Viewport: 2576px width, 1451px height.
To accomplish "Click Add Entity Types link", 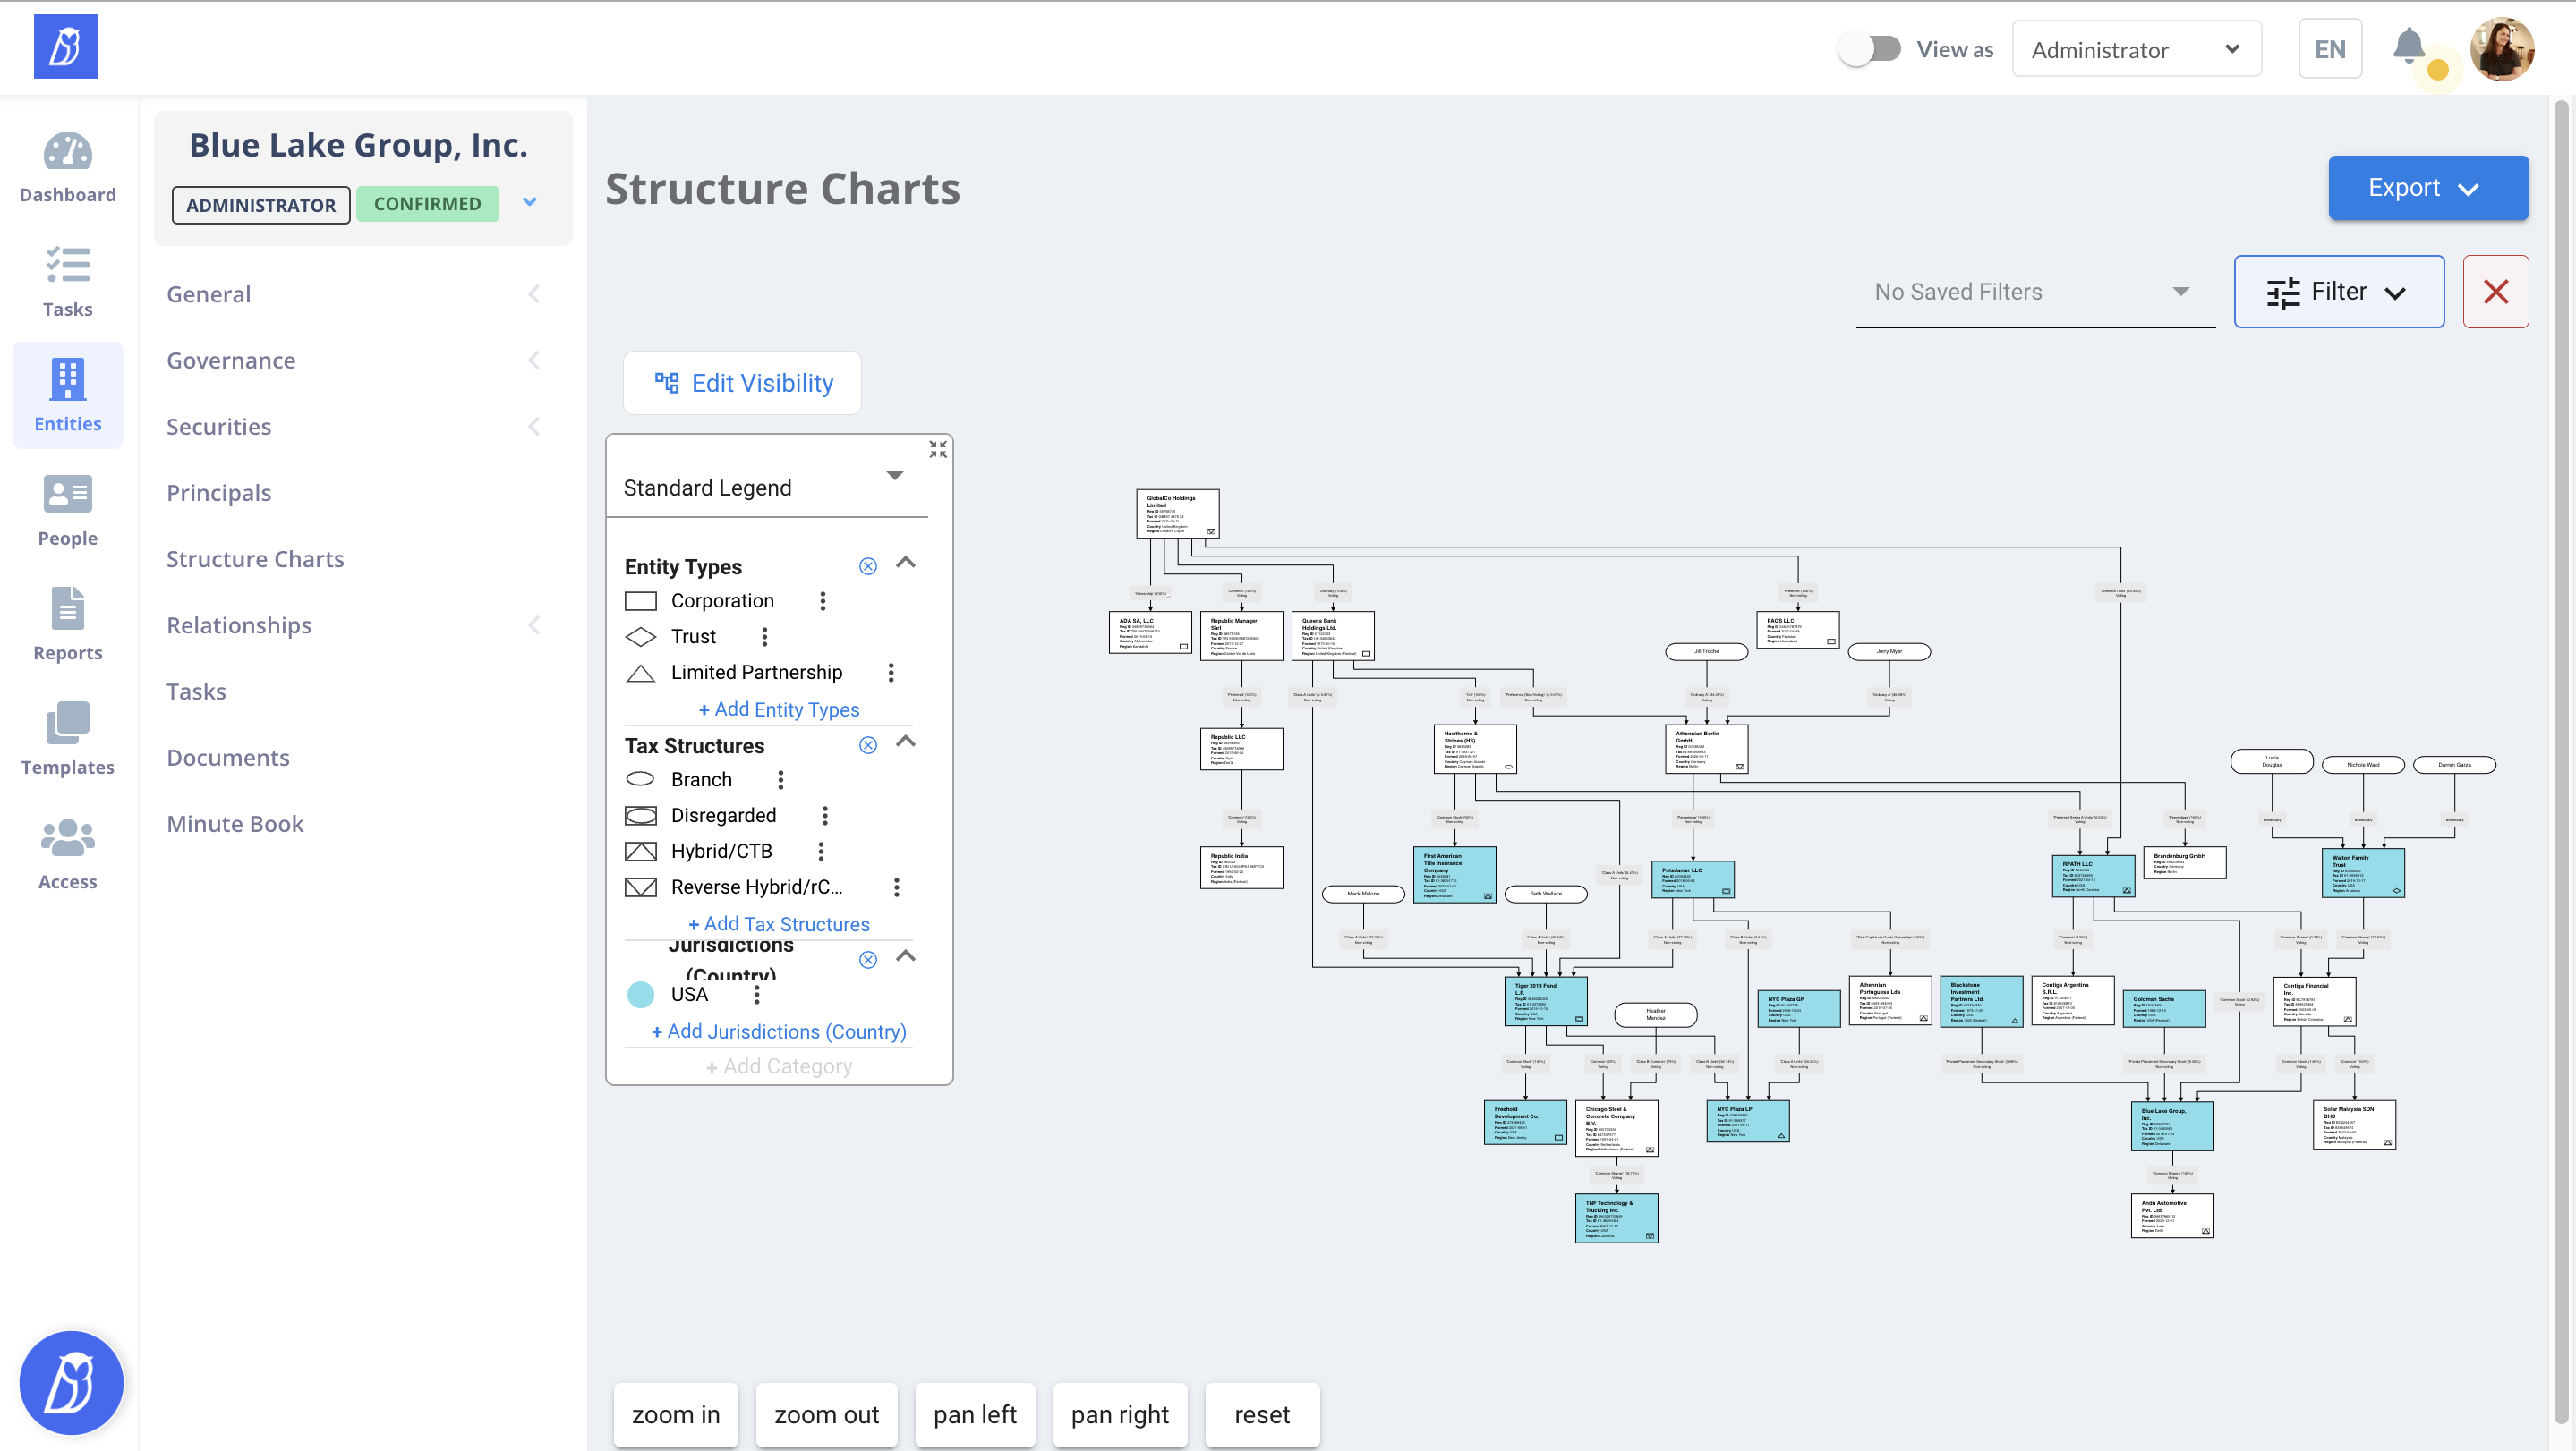I will (778, 709).
